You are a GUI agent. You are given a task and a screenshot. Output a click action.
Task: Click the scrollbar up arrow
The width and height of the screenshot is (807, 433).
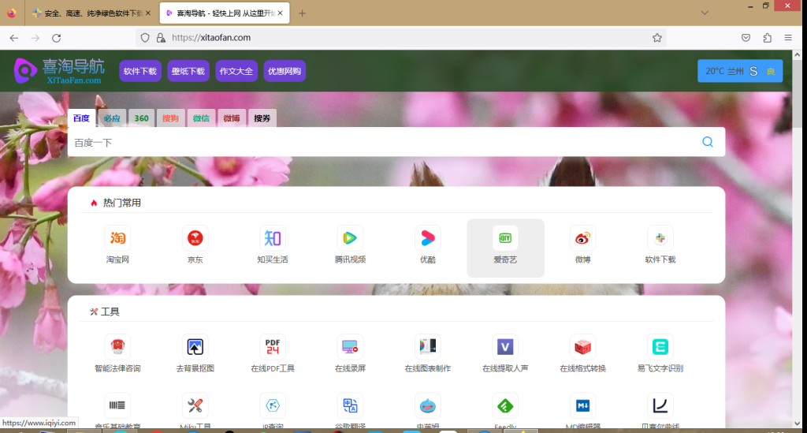tap(797, 54)
